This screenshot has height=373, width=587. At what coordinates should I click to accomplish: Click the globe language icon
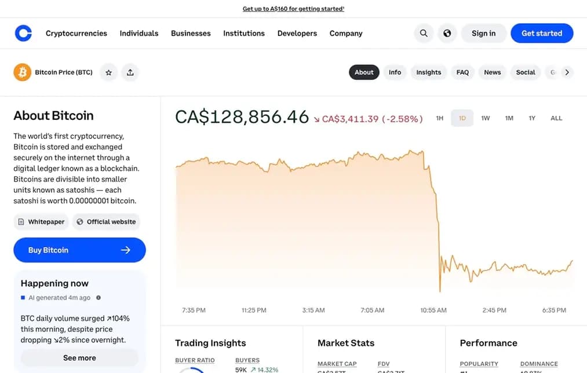point(447,33)
